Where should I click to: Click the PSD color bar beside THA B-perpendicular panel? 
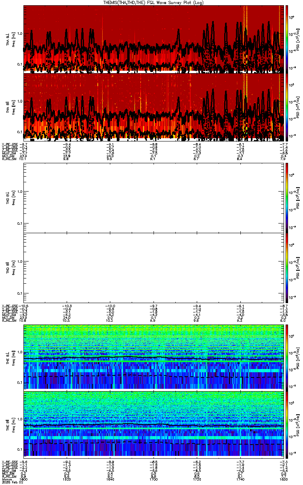coord(287,39)
